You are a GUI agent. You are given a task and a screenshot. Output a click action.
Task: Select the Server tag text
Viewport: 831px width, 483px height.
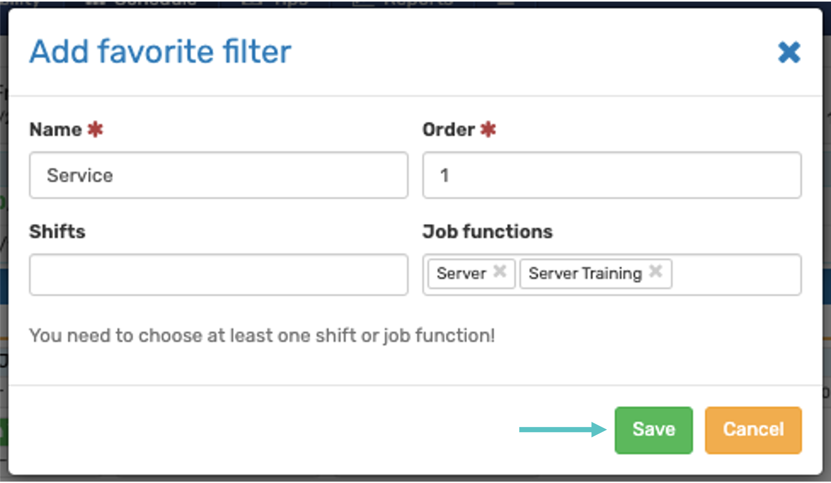tap(461, 274)
